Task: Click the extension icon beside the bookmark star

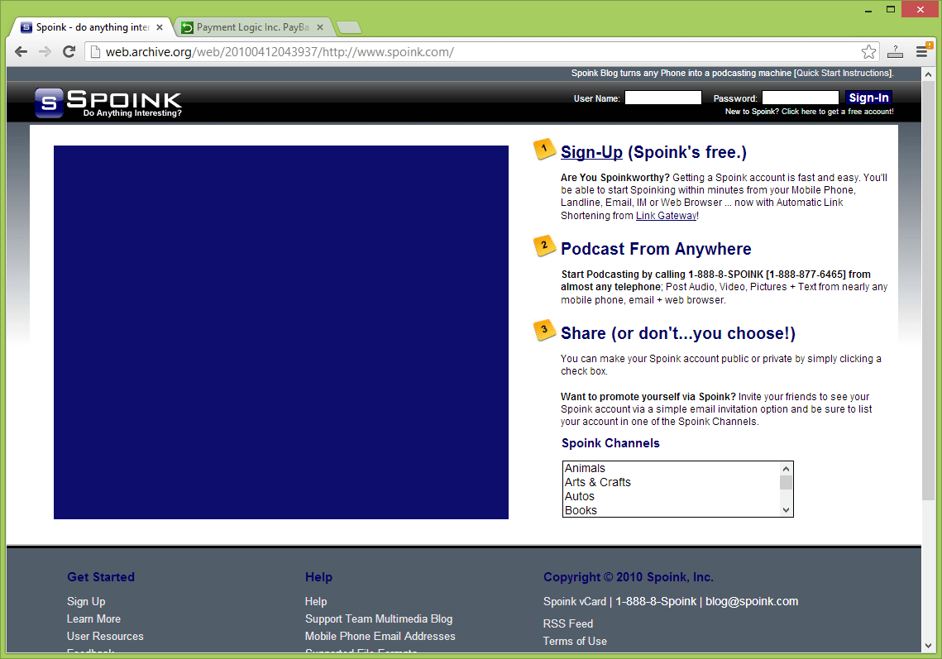Action: [x=895, y=51]
